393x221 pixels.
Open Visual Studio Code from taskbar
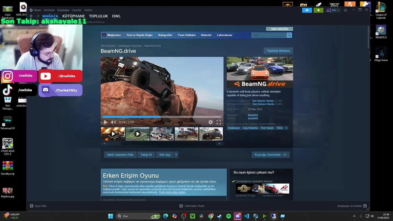coord(247,216)
